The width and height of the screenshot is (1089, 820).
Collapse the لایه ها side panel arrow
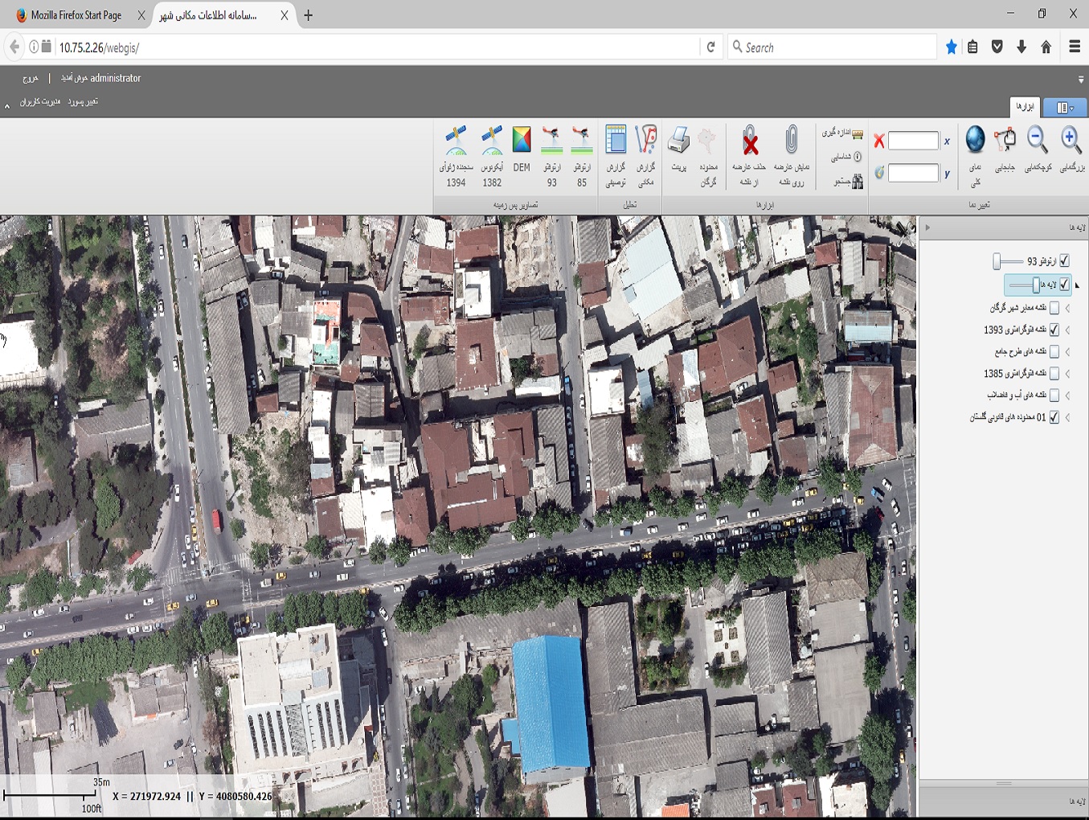(x=927, y=228)
